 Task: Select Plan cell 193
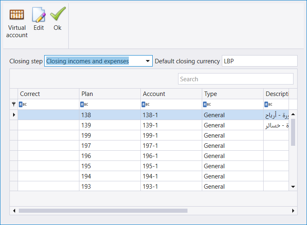point(110,186)
